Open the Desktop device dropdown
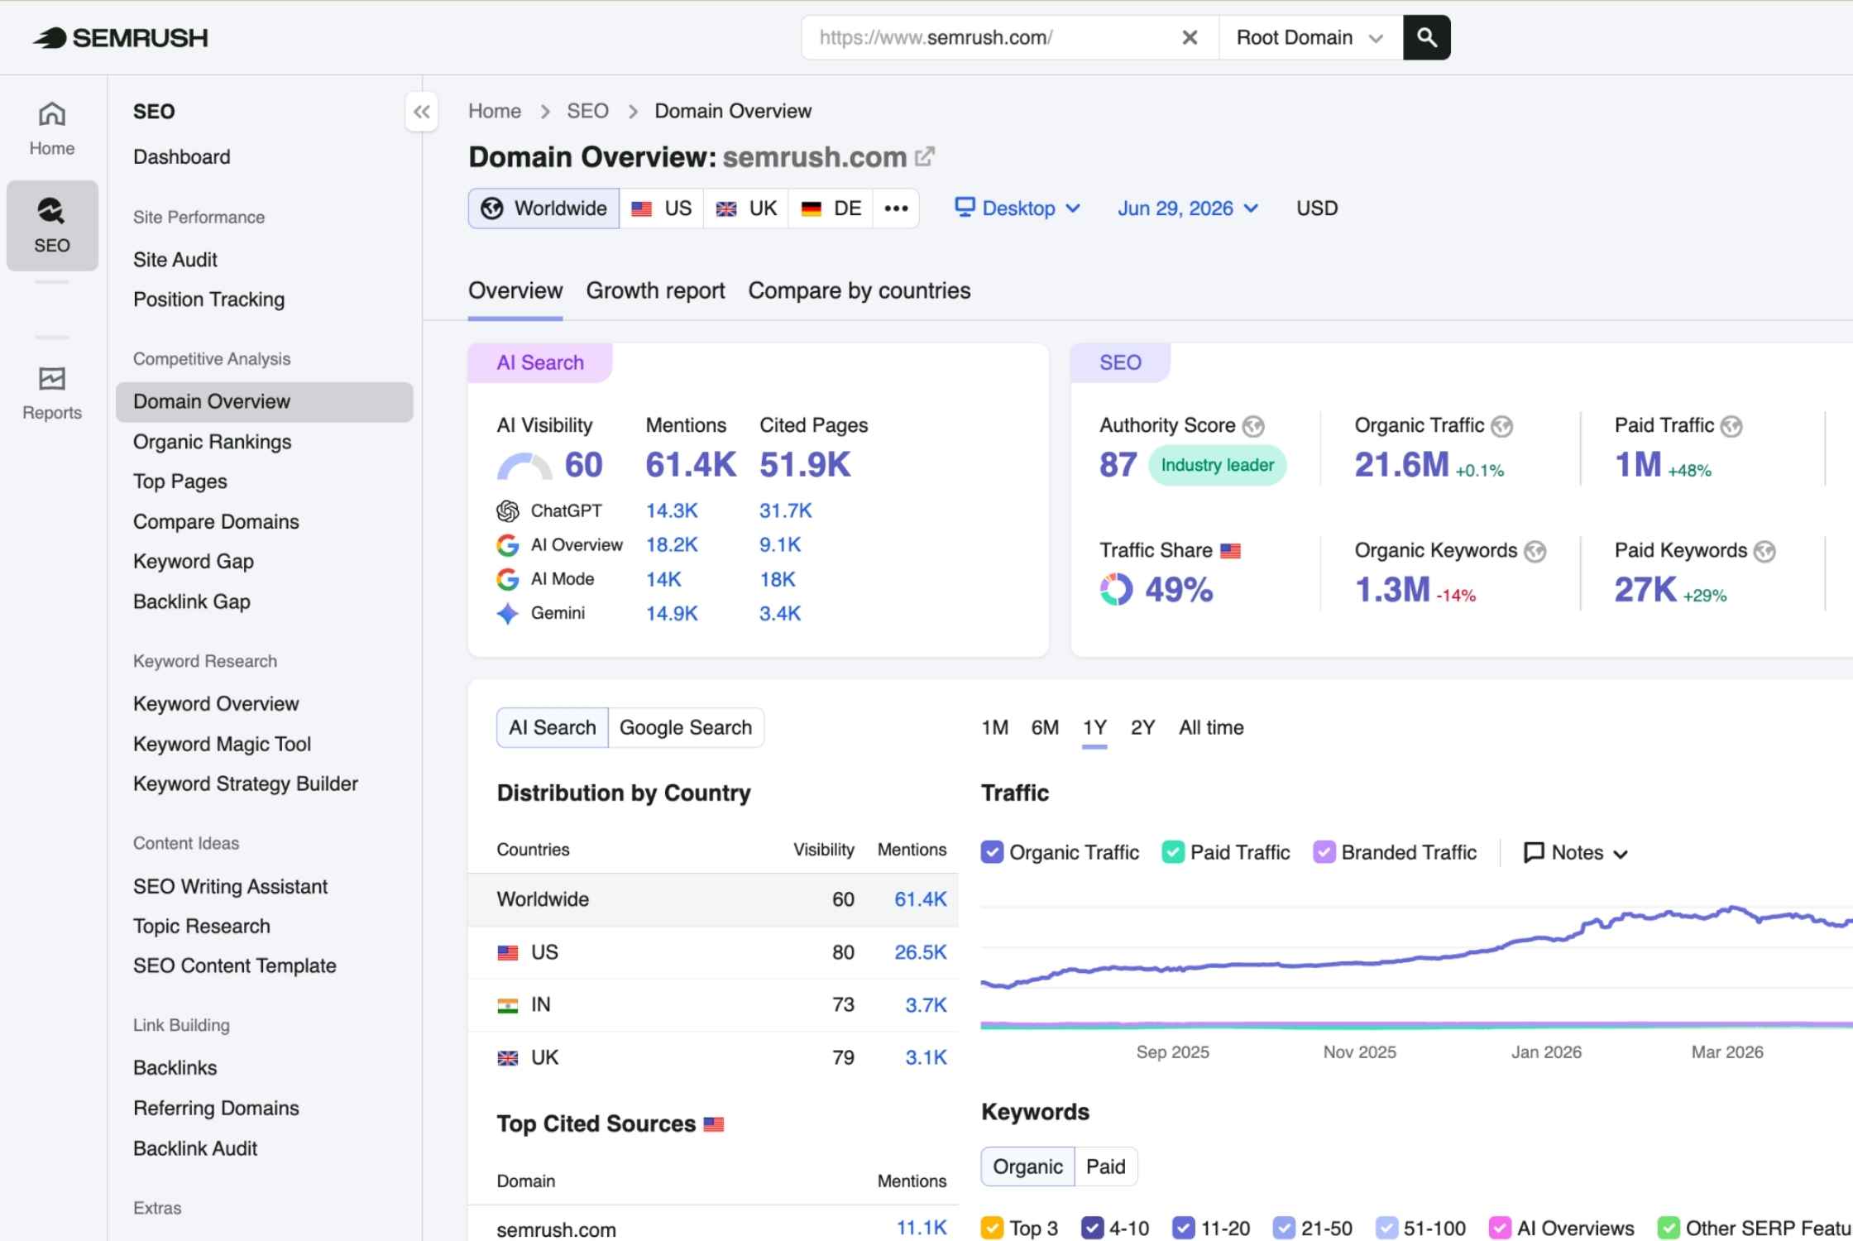This screenshot has height=1241, width=1853. (x=1017, y=208)
